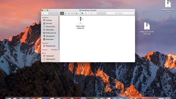Open the action gear menu
The width and height of the screenshot is (176, 99).
(83, 13)
